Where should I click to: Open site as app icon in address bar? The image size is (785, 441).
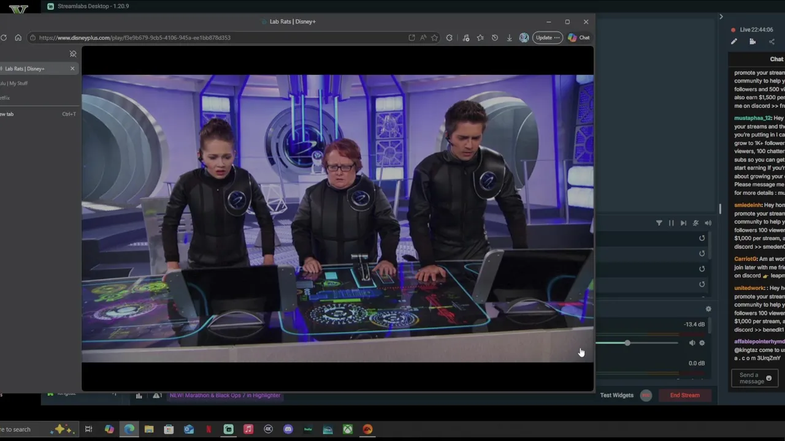click(412, 37)
